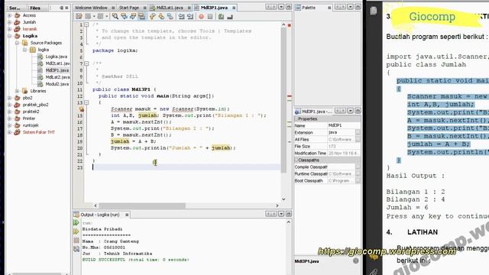The image size is (489, 275).
Task: Click the Find Next Occurrence toolbar icon
Action: [x=132, y=16]
